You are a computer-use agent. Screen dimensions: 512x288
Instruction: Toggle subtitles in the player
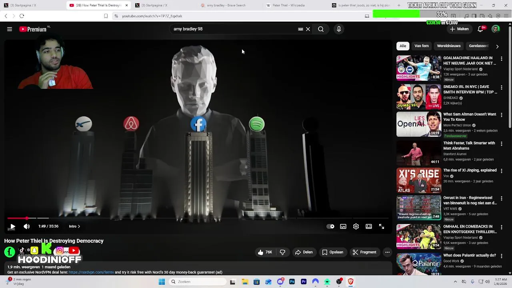343,226
